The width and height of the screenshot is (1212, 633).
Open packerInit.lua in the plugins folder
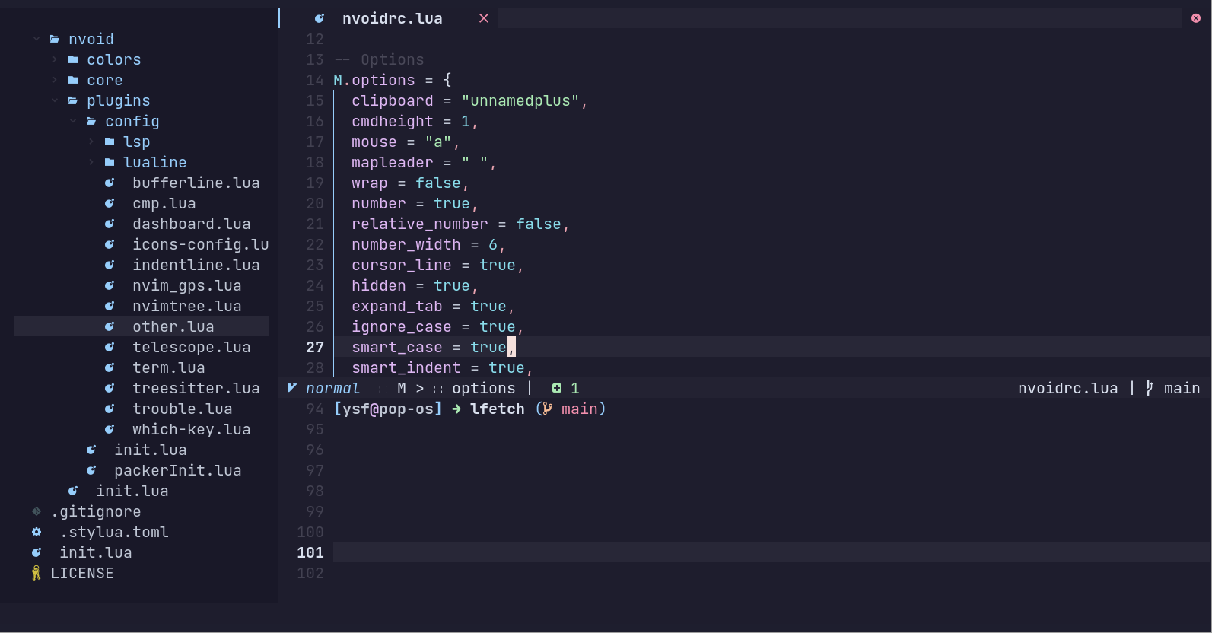tap(178, 470)
